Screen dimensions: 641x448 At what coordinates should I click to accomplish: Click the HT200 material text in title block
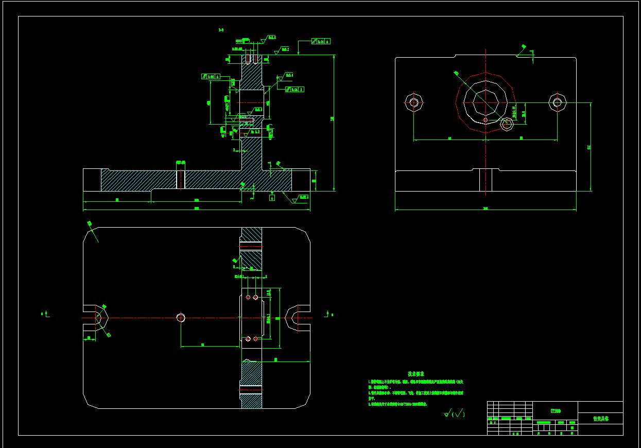[x=556, y=411]
